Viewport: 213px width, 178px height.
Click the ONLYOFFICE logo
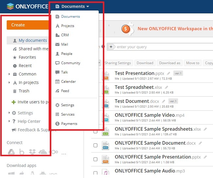27,6
